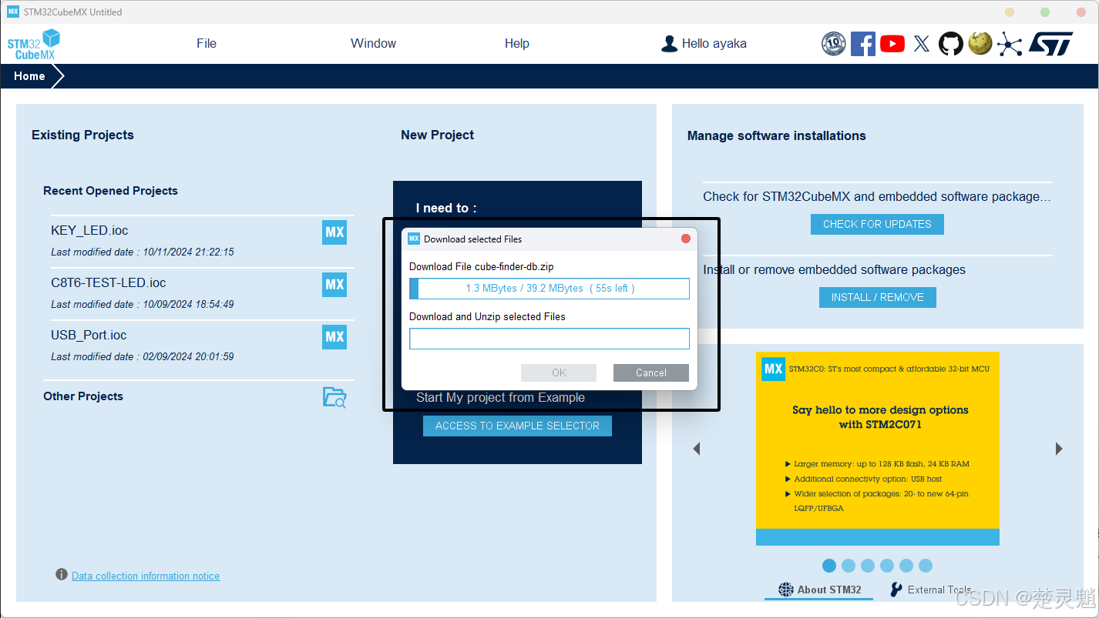Browse other projects with the folder search icon
This screenshot has height=618, width=1099.
tap(334, 397)
